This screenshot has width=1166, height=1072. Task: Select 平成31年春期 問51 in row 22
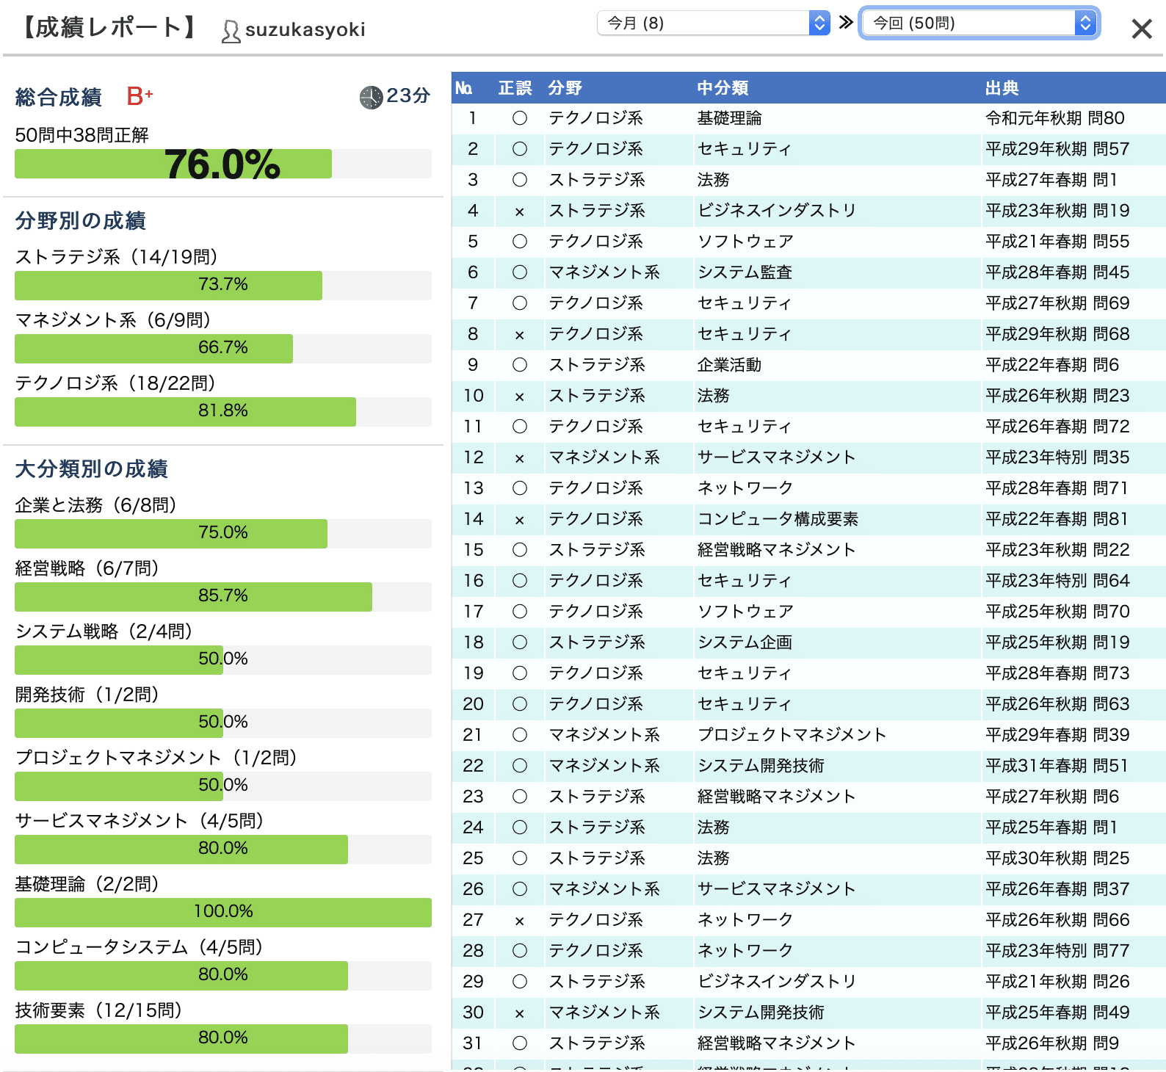click(1057, 766)
